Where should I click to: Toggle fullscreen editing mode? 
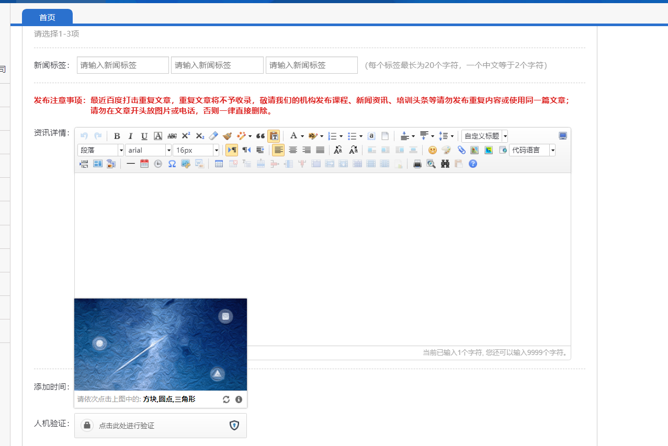pos(563,135)
